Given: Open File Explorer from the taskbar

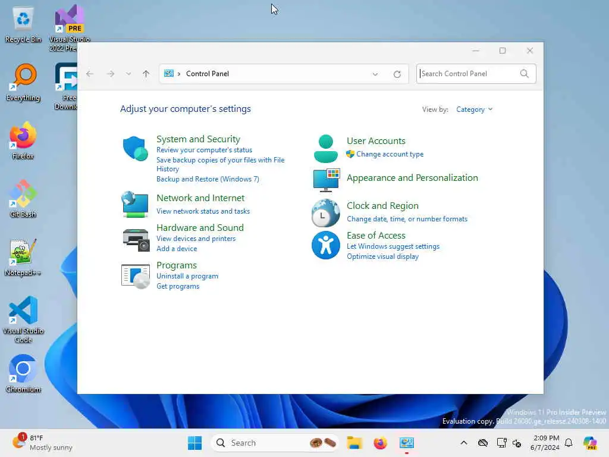Looking at the screenshot, I should coord(354,443).
